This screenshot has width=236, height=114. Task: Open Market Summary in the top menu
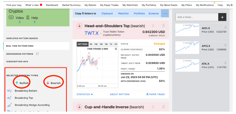[71, 5]
